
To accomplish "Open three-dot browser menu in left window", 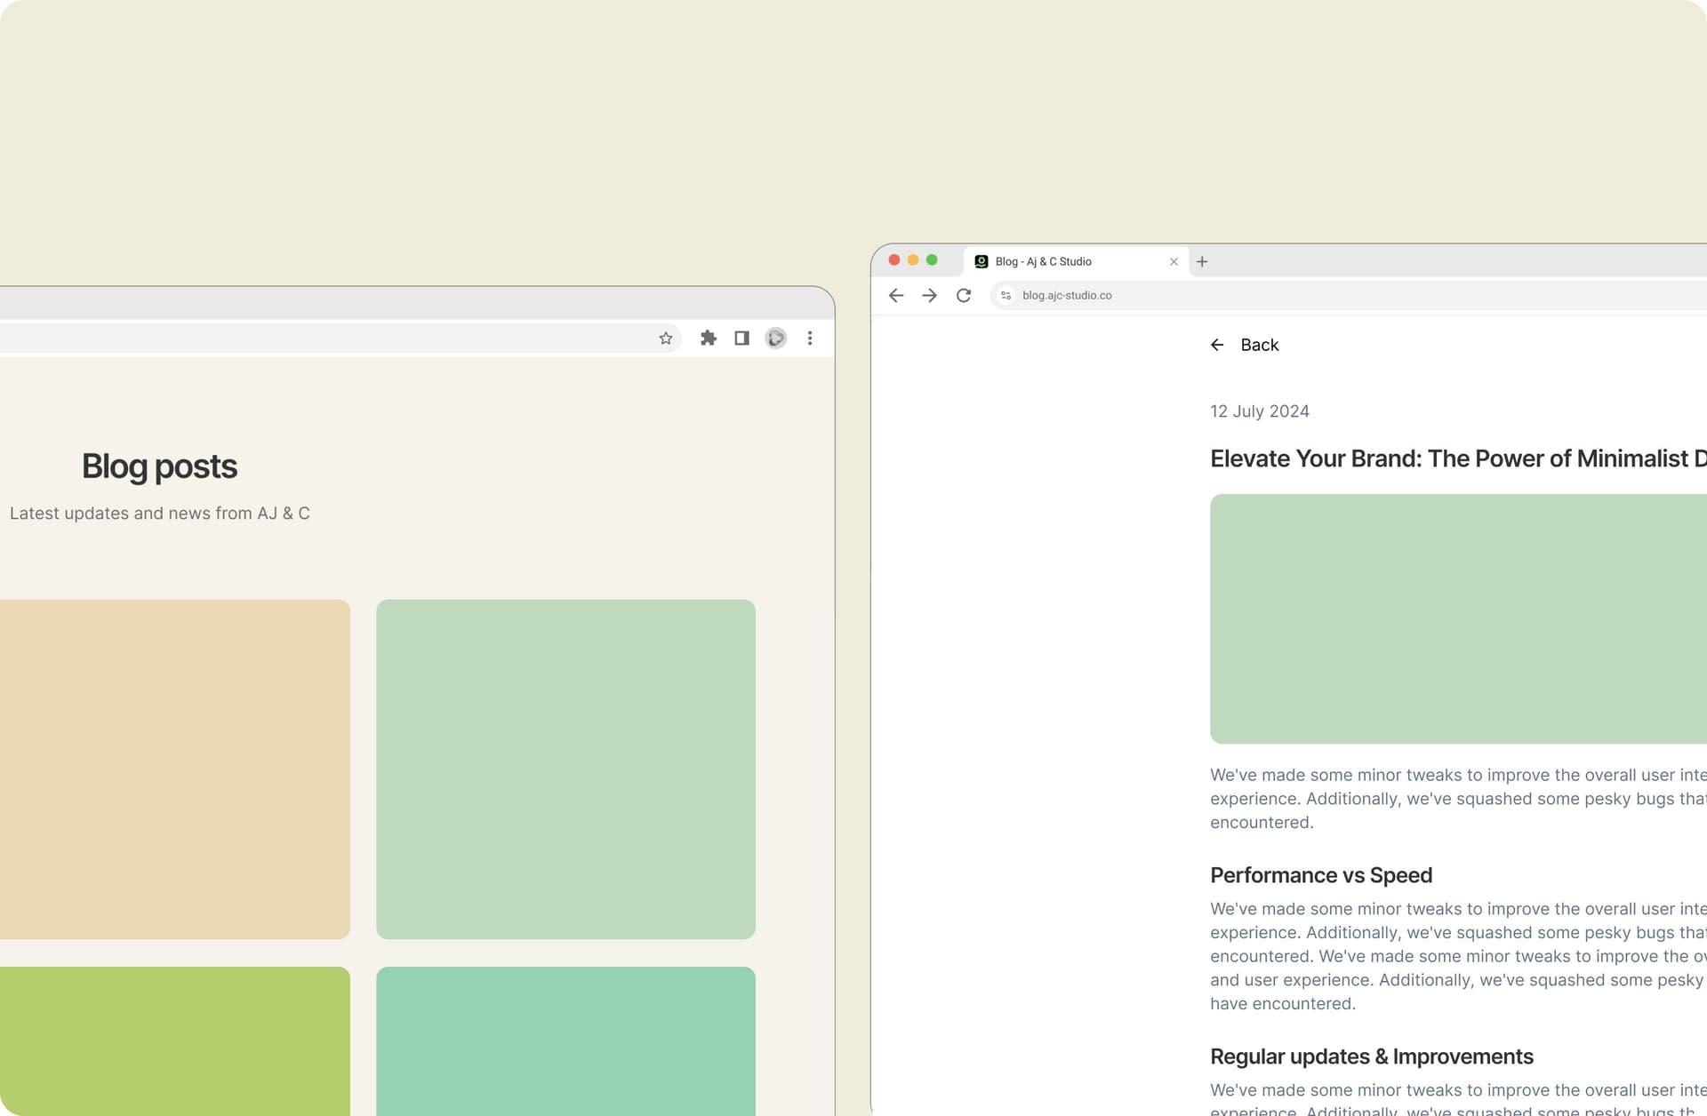I will [x=809, y=338].
